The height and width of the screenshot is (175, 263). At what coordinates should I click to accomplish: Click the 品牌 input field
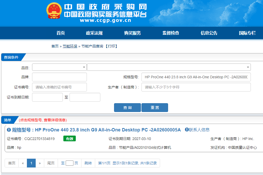[59, 77]
